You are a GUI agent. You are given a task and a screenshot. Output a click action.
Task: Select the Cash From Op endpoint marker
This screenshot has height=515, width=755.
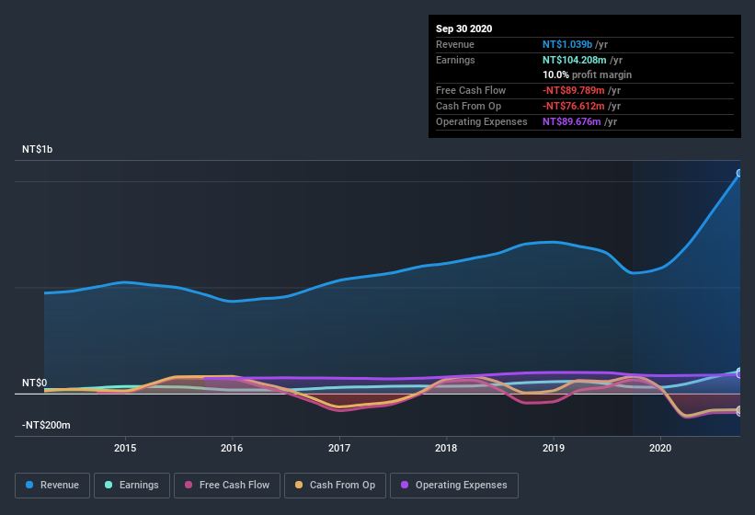point(739,409)
